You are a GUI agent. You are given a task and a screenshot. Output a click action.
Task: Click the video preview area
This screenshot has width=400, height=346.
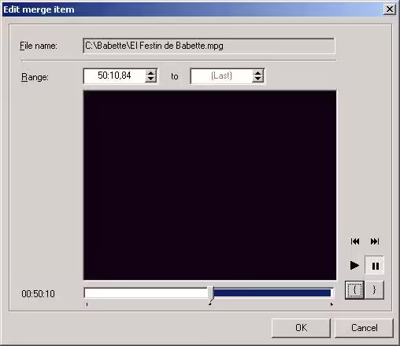[209, 186]
